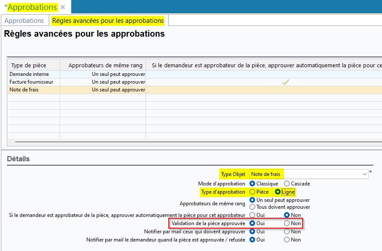
Task: Select Tous doivent approuver option
Action: point(253,207)
